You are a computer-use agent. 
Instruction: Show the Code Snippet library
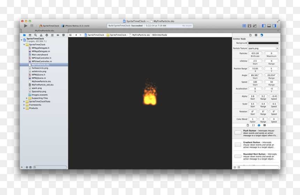point(253,125)
